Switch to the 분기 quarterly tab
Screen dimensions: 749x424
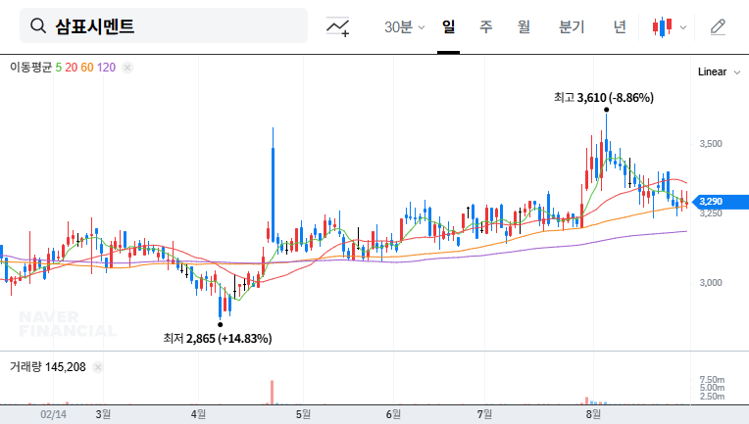tap(572, 26)
